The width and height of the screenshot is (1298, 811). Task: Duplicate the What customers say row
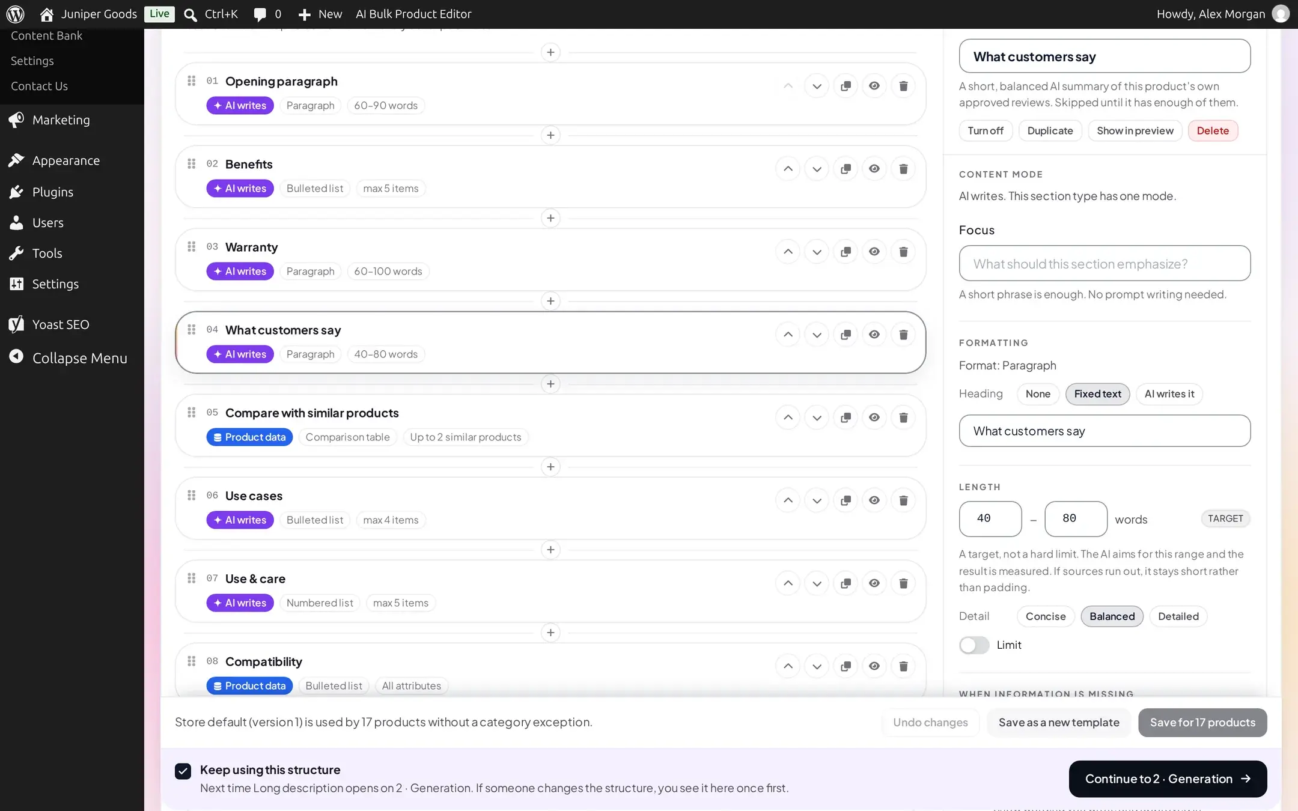pyautogui.click(x=846, y=335)
